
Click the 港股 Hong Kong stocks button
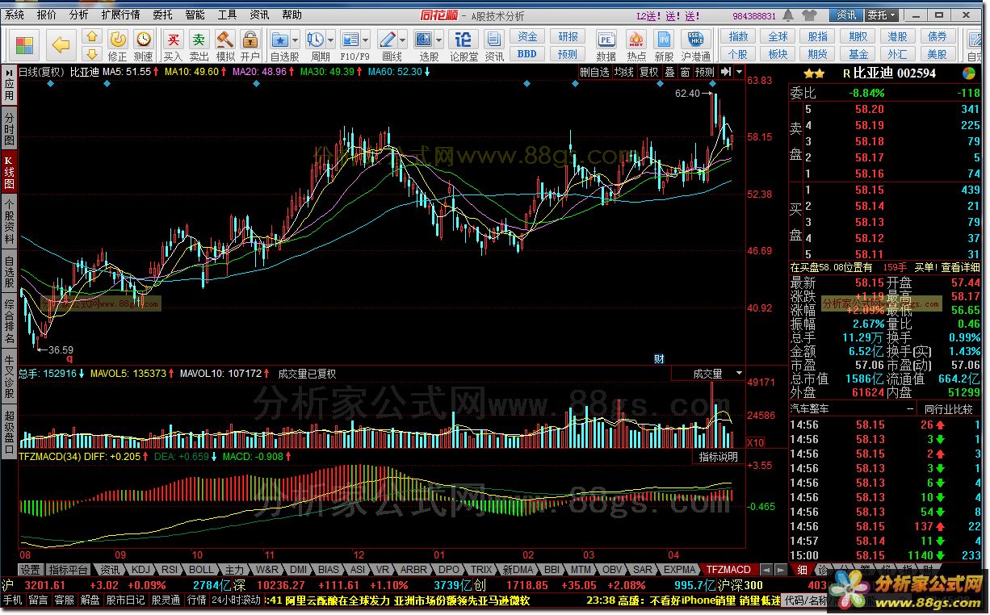[898, 37]
